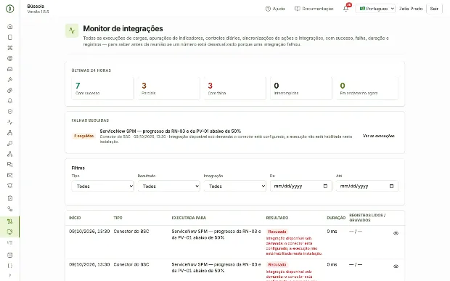This screenshot has width=450, height=281.
Task: Click the 3 Com falha card
Action: coord(234,88)
